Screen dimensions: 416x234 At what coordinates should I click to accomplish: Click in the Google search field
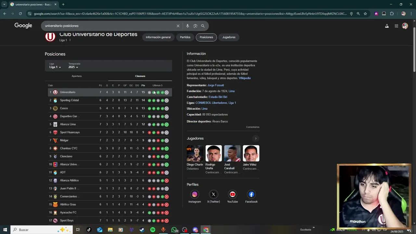(109, 26)
